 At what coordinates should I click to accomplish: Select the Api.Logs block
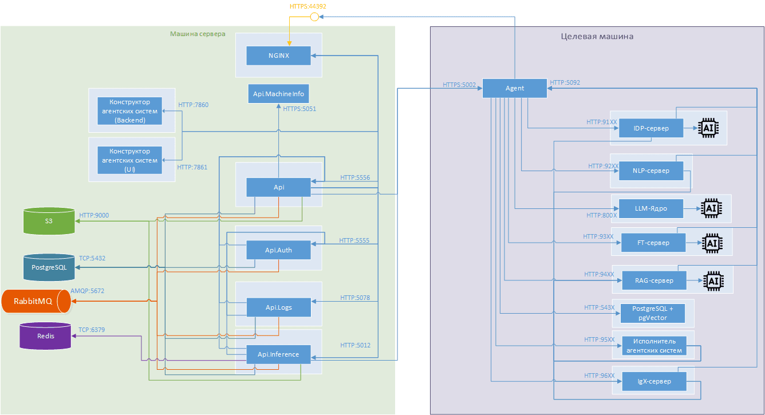278,307
